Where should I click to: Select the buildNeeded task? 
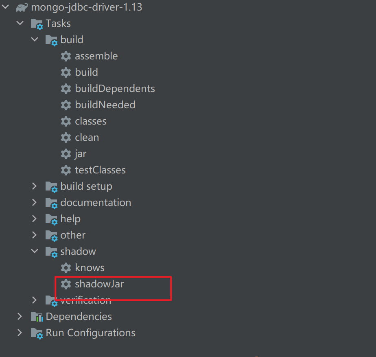coord(105,105)
